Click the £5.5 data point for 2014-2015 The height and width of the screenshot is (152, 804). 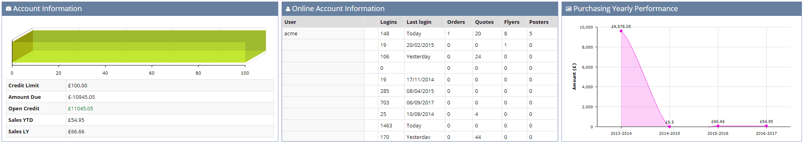tap(669, 127)
